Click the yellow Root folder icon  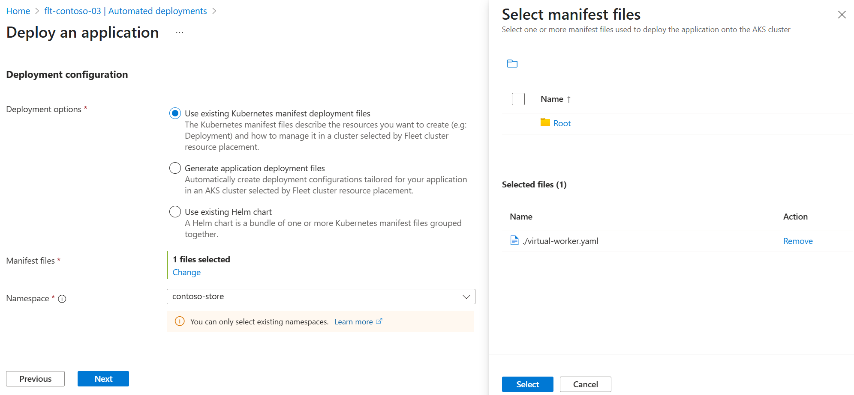click(545, 123)
